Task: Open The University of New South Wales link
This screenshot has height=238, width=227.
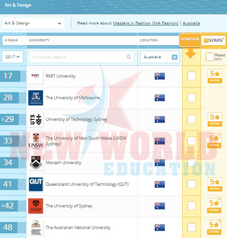Action: pos(86,141)
